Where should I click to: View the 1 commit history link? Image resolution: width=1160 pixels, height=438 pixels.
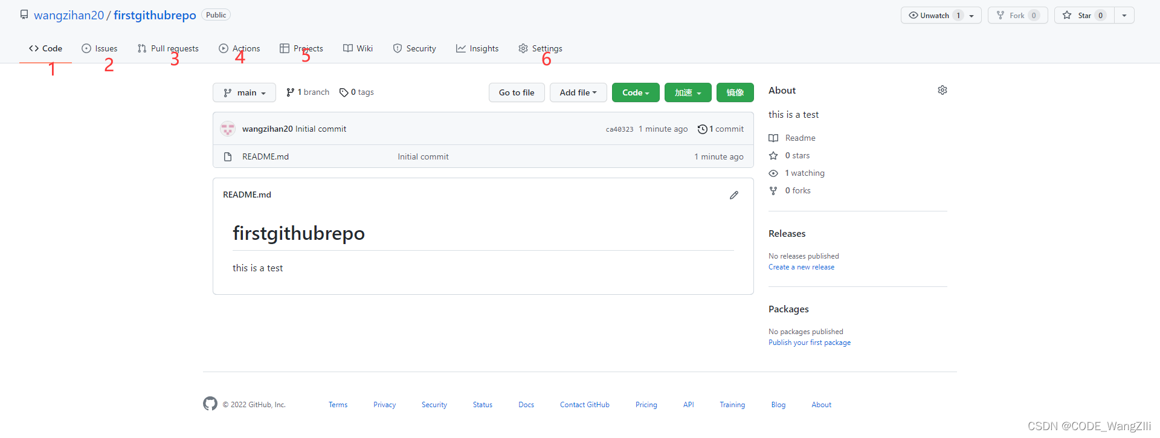point(720,129)
